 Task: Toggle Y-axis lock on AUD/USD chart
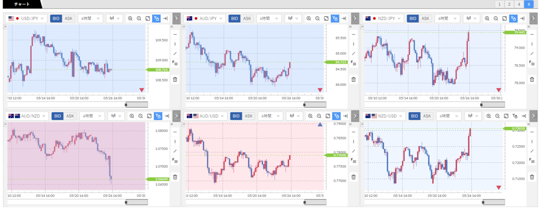pos(336,116)
